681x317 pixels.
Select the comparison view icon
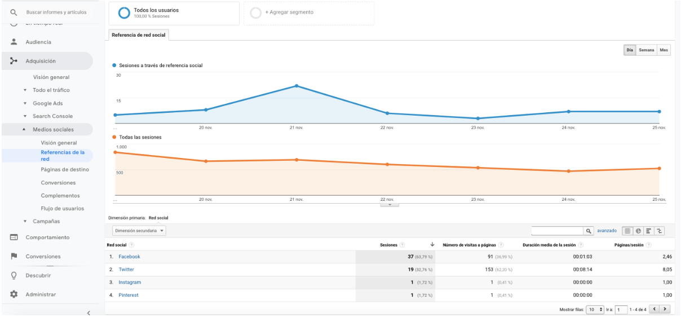click(660, 231)
